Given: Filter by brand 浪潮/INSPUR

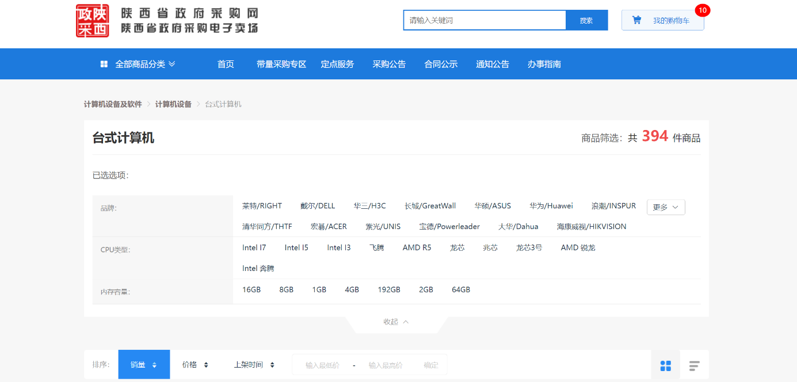Looking at the screenshot, I should point(613,206).
